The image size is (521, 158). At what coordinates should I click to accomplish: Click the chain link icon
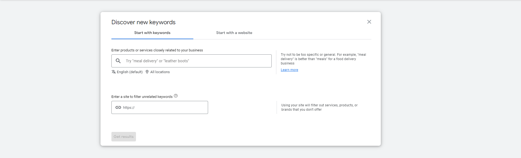(x=118, y=107)
